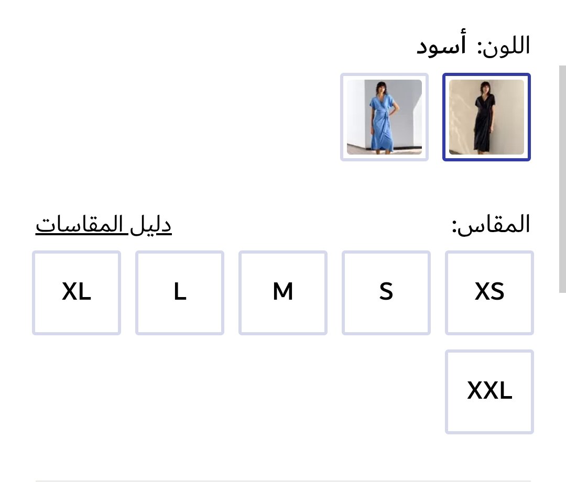Click the المقاس size label
Image resolution: width=566 pixels, height=482 pixels.
(491, 225)
